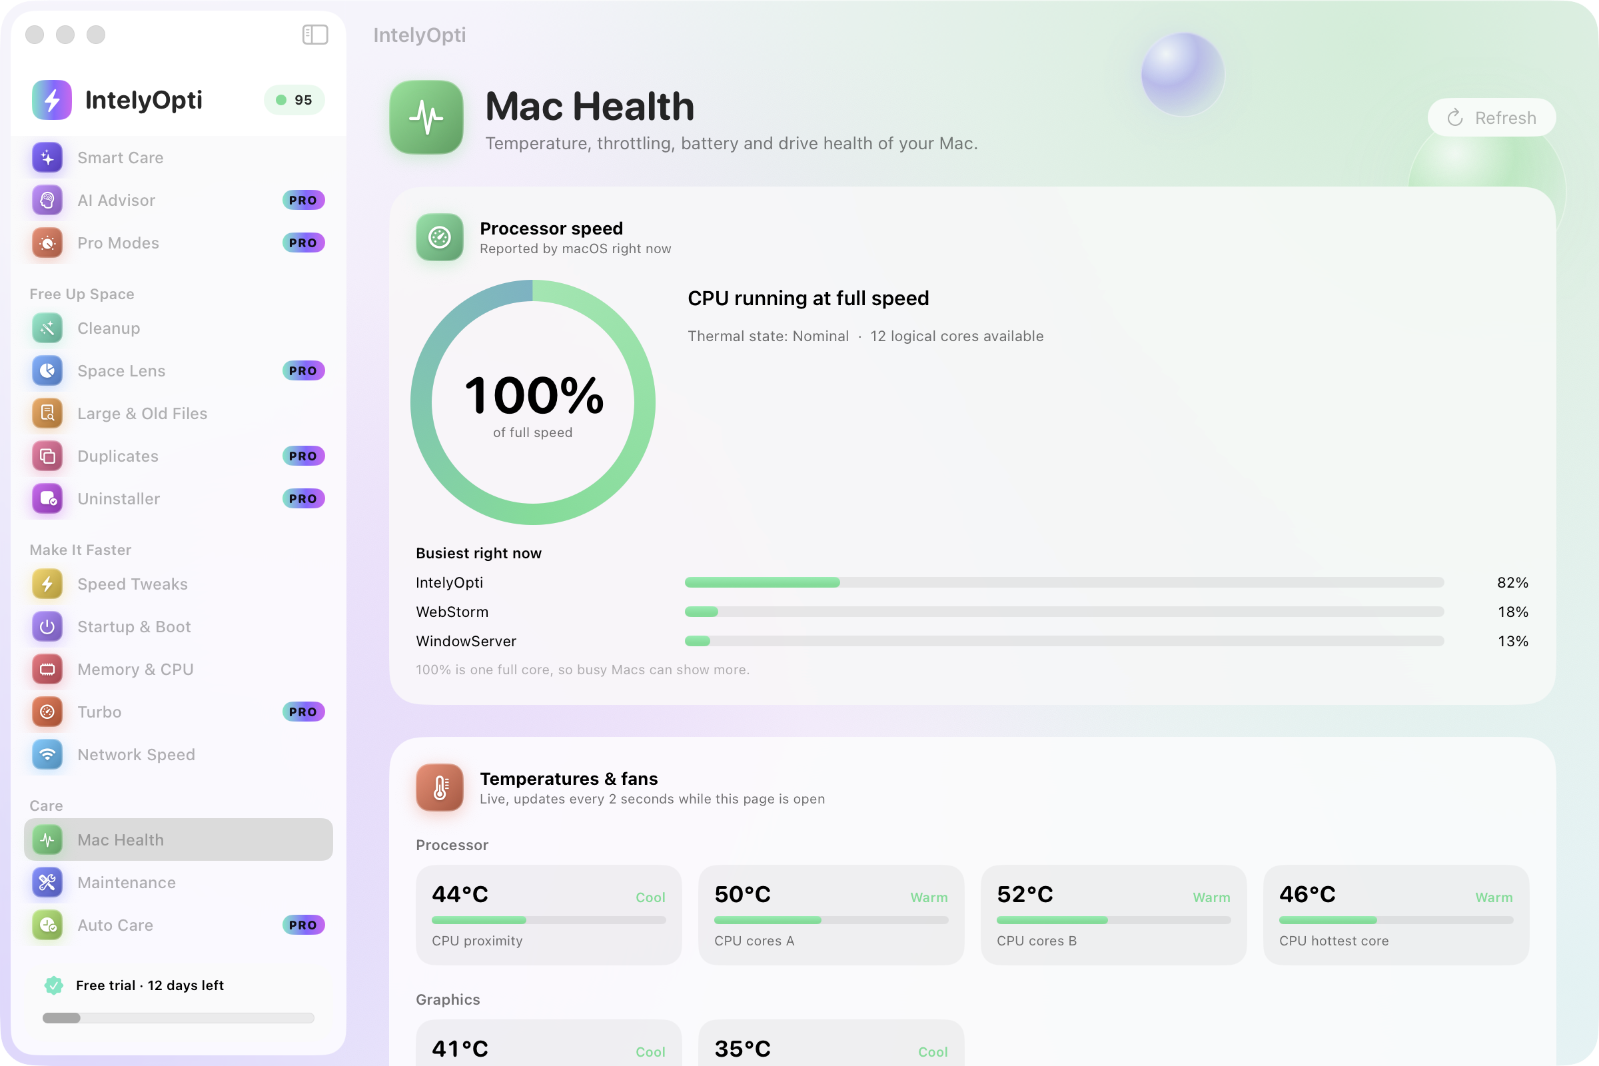Open the Speed Tweaks bolt icon

[47, 584]
